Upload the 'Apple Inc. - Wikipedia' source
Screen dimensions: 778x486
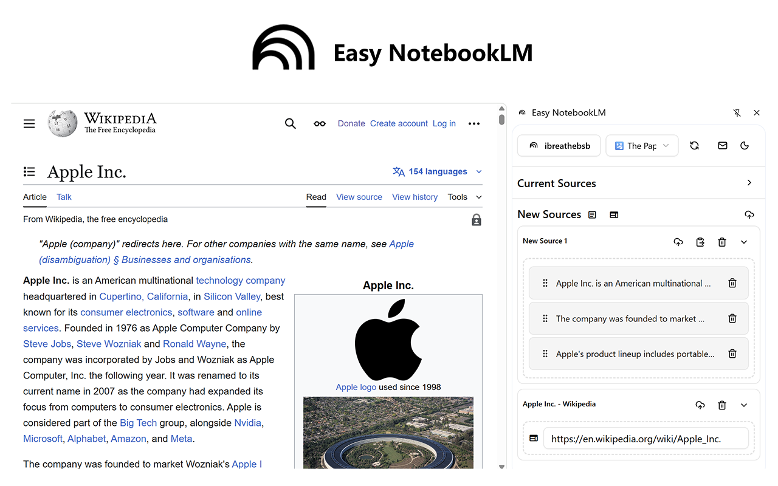tap(700, 405)
